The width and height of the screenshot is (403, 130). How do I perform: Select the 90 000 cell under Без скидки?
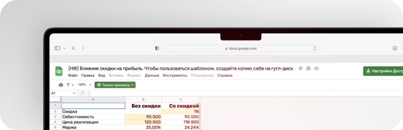click(143, 117)
